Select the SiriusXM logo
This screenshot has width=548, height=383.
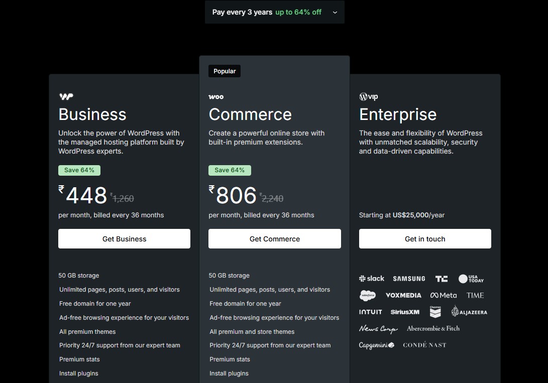click(x=405, y=312)
